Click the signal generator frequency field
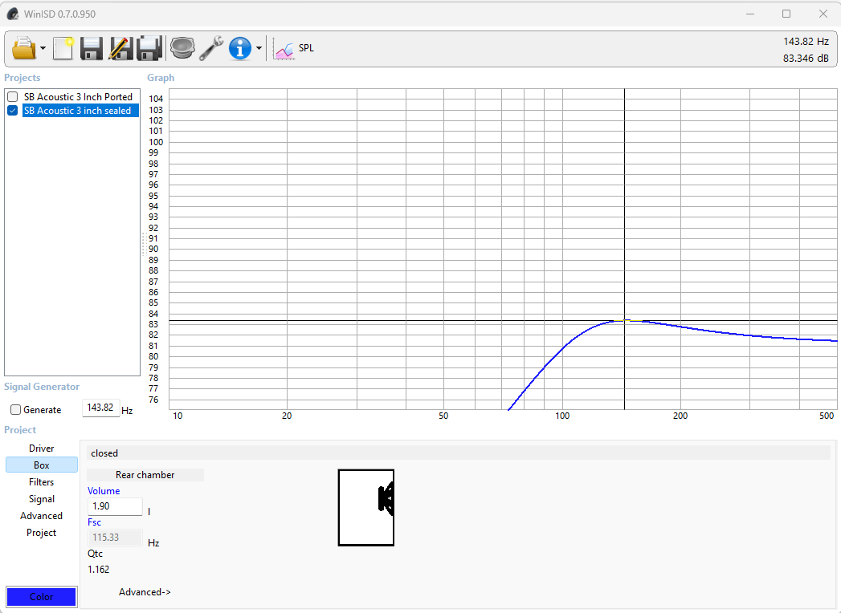Screen dimensions: 841x613 100,408
